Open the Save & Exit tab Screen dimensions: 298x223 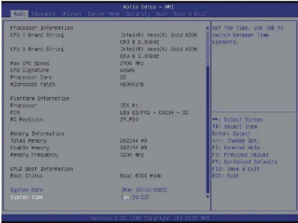click(190, 14)
